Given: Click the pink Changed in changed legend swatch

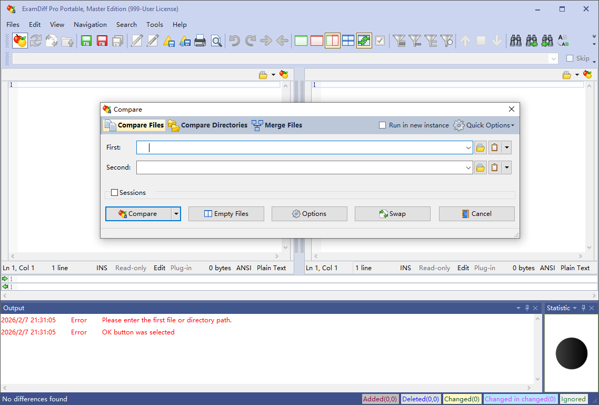Looking at the screenshot, I should pyautogui.click(x=520, y=399).
